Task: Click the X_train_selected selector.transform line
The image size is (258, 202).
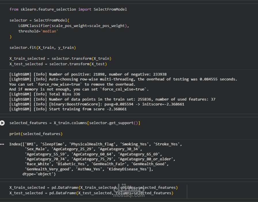Action: click(60, 58)
